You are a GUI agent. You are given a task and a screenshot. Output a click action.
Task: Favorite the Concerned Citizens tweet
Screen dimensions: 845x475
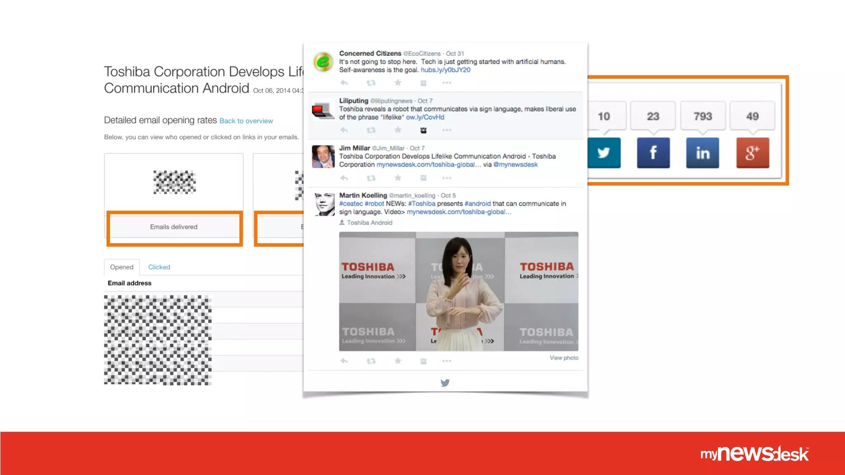point(398,83)
